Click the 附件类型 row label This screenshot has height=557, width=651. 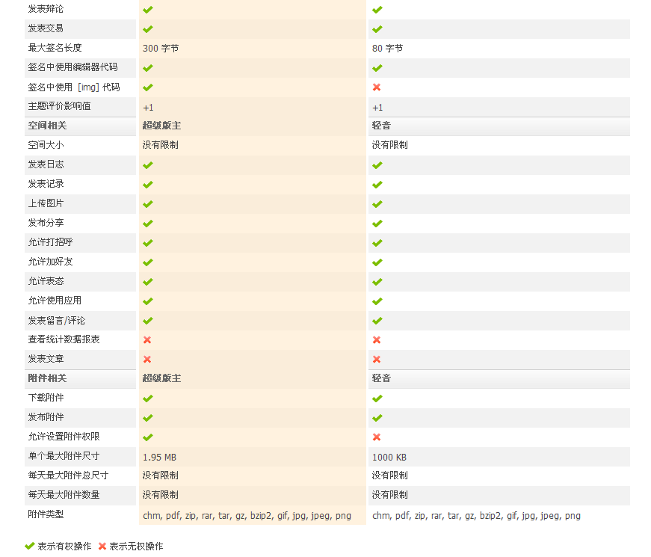point(46,514)
